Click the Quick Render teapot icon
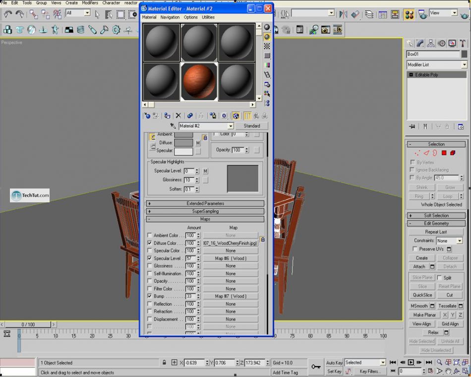Viewport: 471px width, 377px height. coord(465,14)
